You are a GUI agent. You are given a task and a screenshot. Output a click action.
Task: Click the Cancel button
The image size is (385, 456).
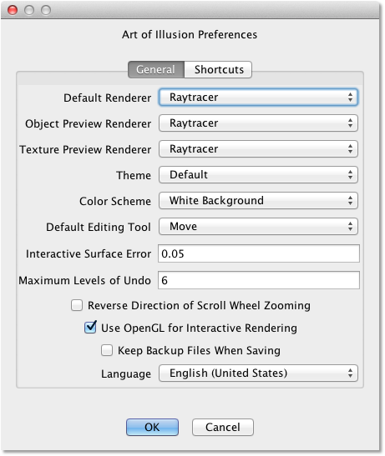pyautogui.click(x=223, y=427)
